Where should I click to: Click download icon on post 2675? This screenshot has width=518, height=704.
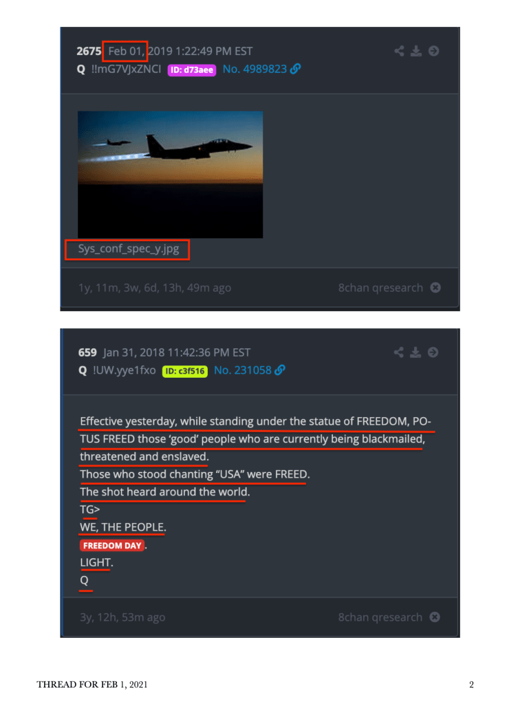[x=416, y=51]
